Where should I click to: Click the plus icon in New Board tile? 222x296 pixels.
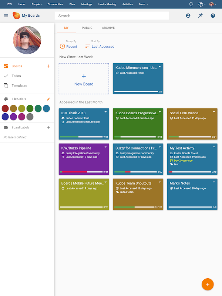[84, 76]
